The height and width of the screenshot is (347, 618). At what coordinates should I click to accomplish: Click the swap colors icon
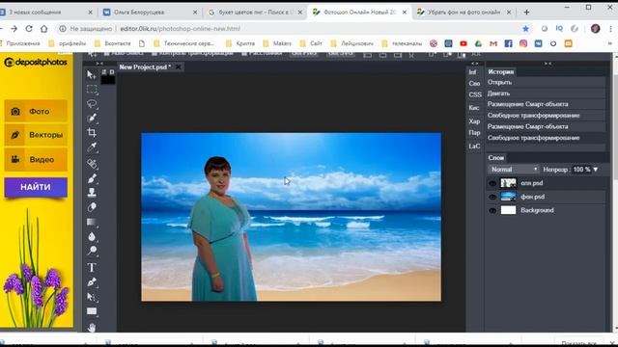[104, 72]
